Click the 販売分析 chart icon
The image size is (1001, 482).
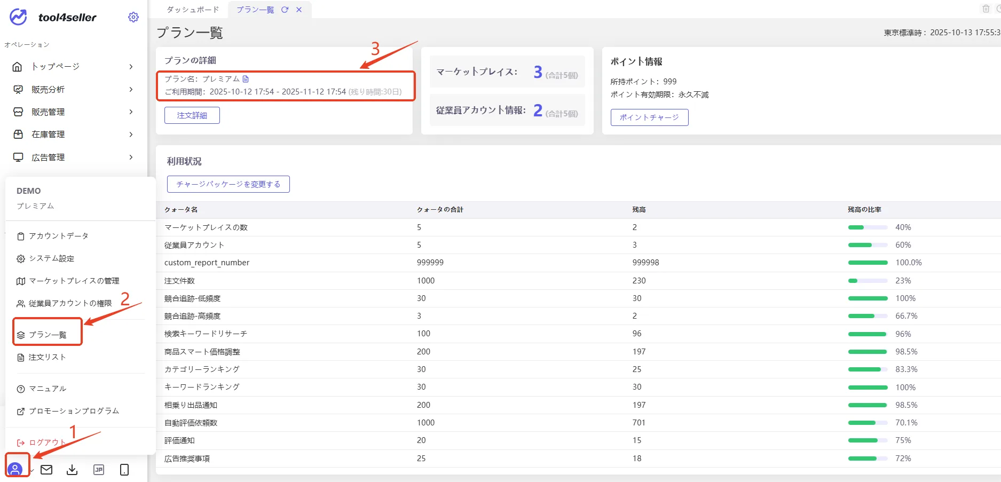pyautogui.click(x=18, y=89)
